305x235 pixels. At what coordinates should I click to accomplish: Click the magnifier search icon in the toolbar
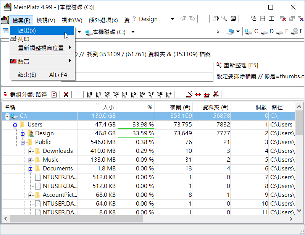[224, 18]
